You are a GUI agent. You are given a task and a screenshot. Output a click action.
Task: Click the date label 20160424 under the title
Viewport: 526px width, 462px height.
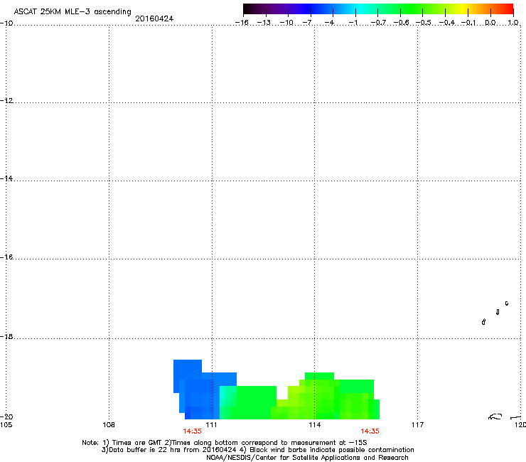154,18
